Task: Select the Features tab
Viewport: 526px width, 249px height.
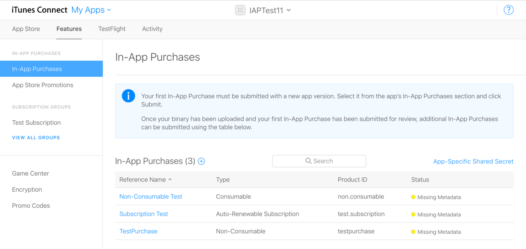Action: (x=69, y=29)
